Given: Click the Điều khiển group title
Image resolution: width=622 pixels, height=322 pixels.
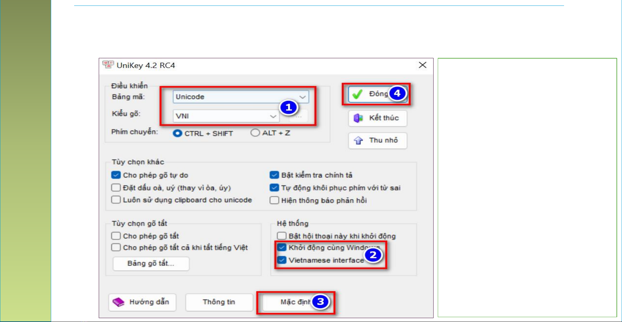Looking at the screenshot, I should (130, 86).
